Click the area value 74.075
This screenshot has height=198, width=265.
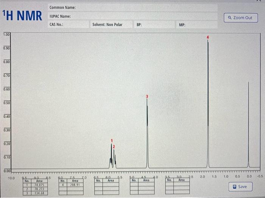pos(39,185)
